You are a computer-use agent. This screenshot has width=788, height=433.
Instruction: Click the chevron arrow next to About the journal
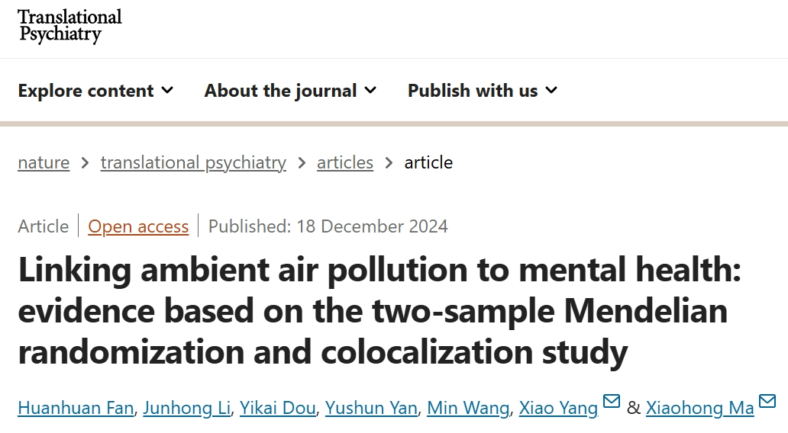pos(370,90)
